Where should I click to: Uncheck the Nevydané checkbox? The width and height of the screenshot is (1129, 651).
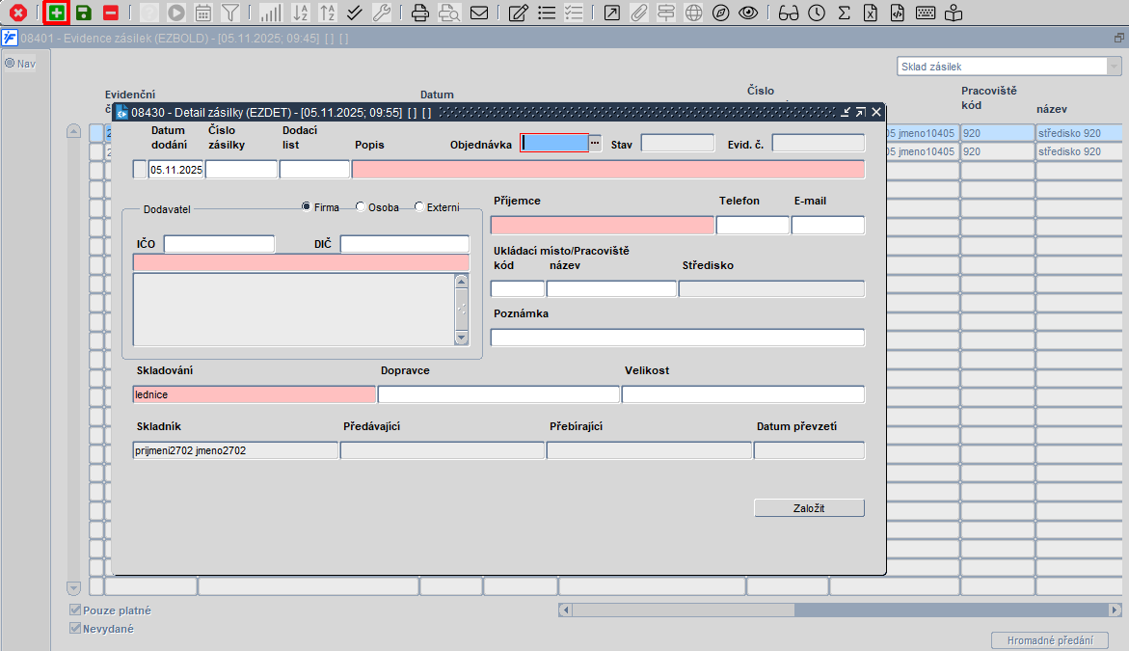75,629
